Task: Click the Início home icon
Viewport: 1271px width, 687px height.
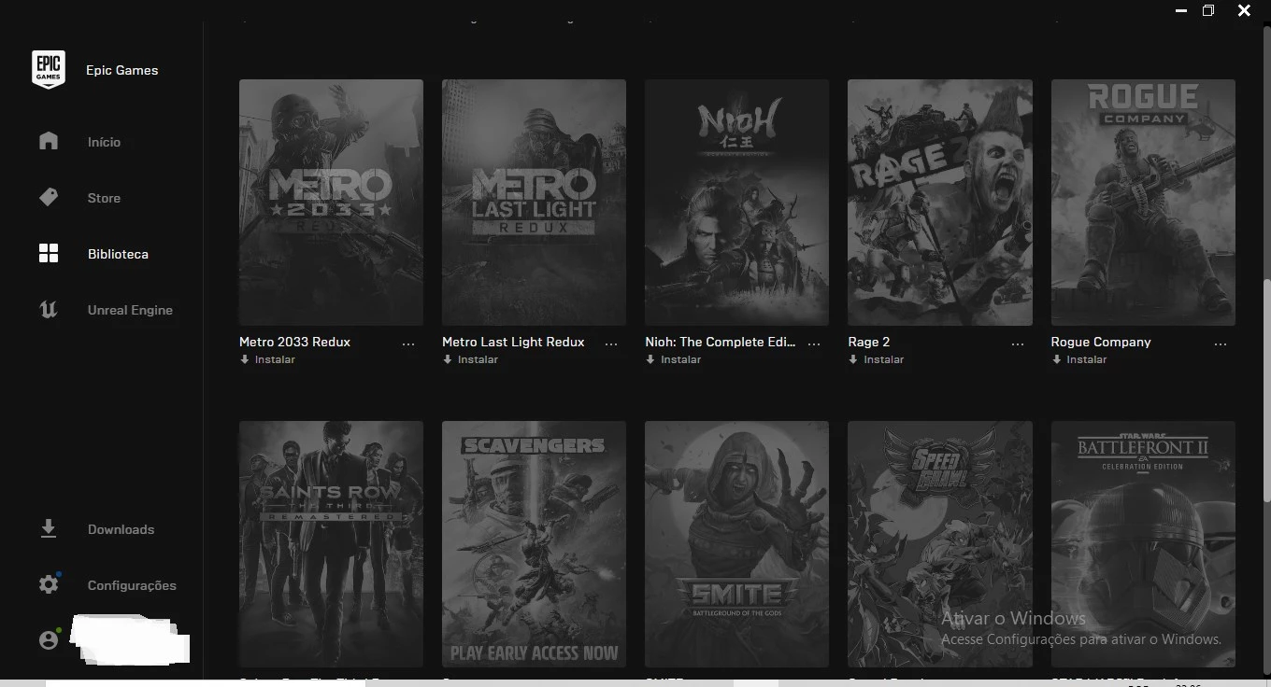Action: (x=49, y=142)
